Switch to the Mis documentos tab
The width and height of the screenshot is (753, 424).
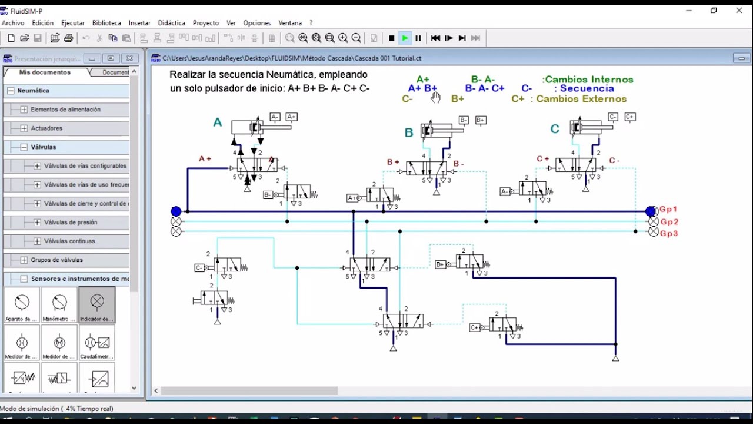point(45,72)
